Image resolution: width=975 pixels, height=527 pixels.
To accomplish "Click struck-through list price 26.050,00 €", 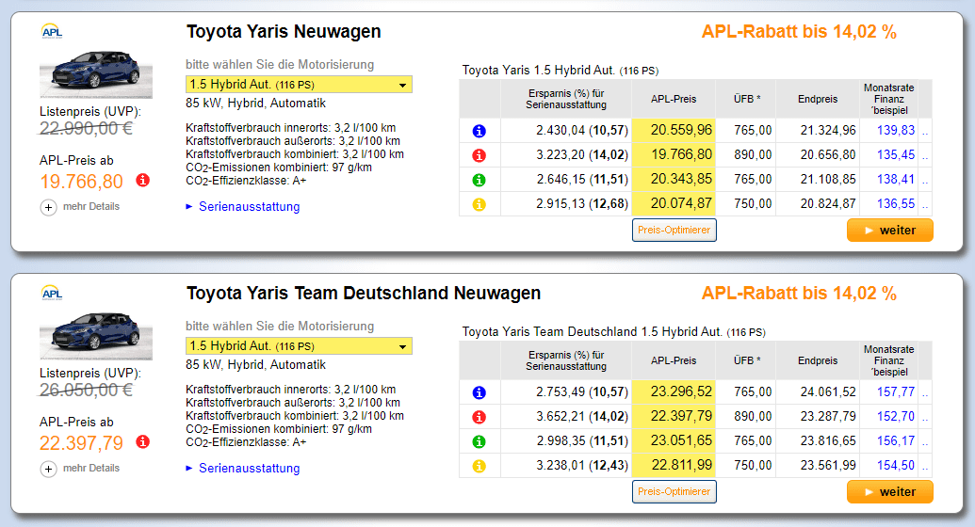I will (87, 391).
